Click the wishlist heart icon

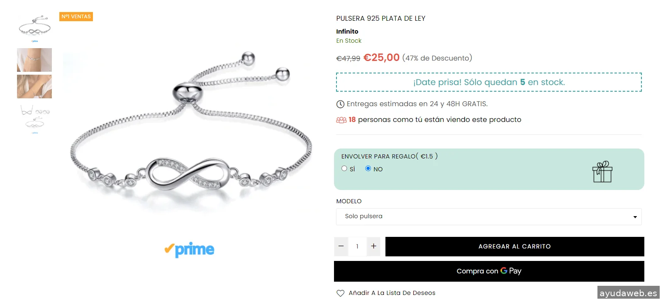click(x=340, y=293)
